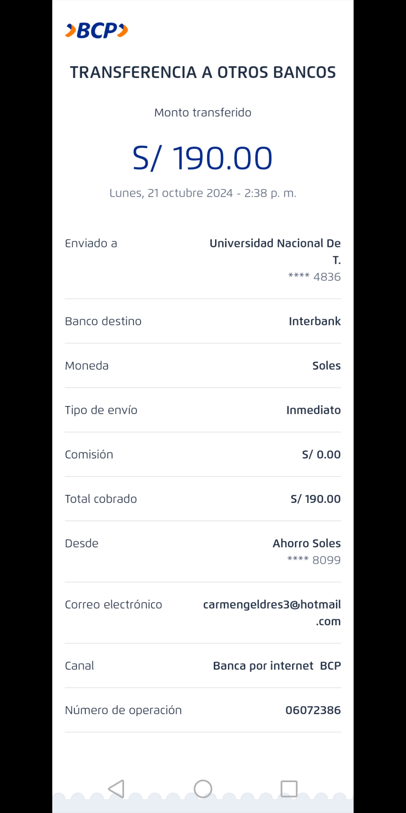Viewport: 406px width, 813px height.
Task: Tap the Banca por internet BCP channel
Action: (x=277, y=666)
